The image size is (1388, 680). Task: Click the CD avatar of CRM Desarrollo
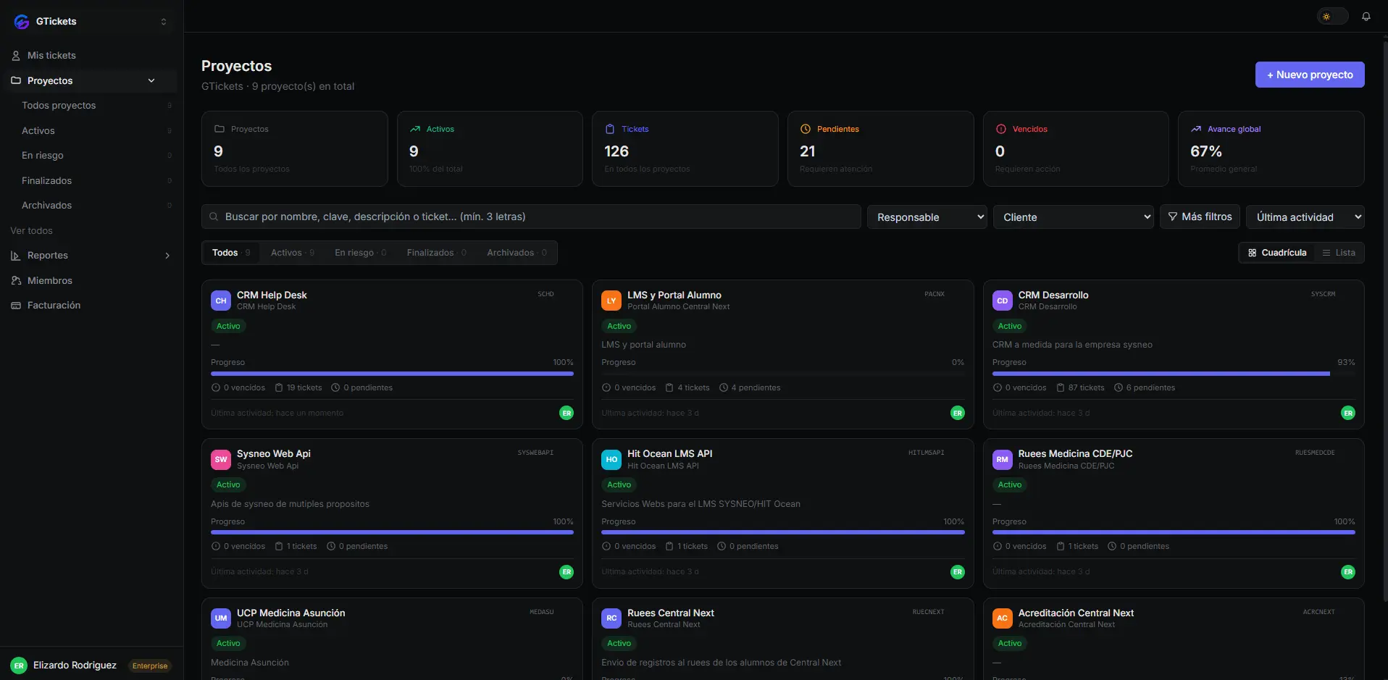[1003, 301]
